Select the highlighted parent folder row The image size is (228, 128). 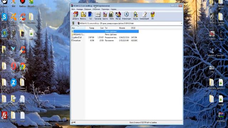click(x=105, y=31)
